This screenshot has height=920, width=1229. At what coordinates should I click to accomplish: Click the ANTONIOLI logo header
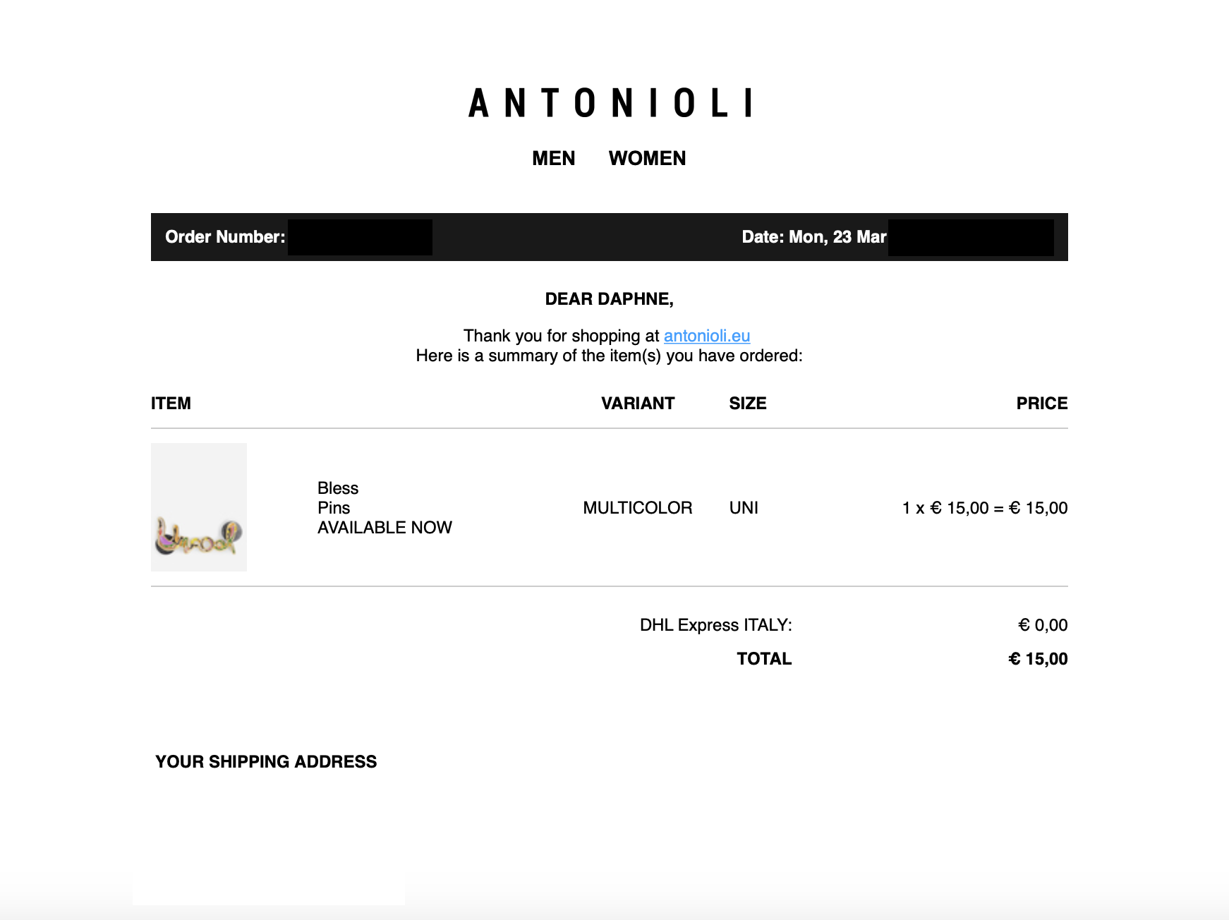[x=610, y=103]
